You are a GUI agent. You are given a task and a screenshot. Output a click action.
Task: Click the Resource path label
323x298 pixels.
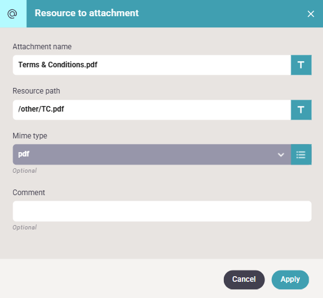36,91
